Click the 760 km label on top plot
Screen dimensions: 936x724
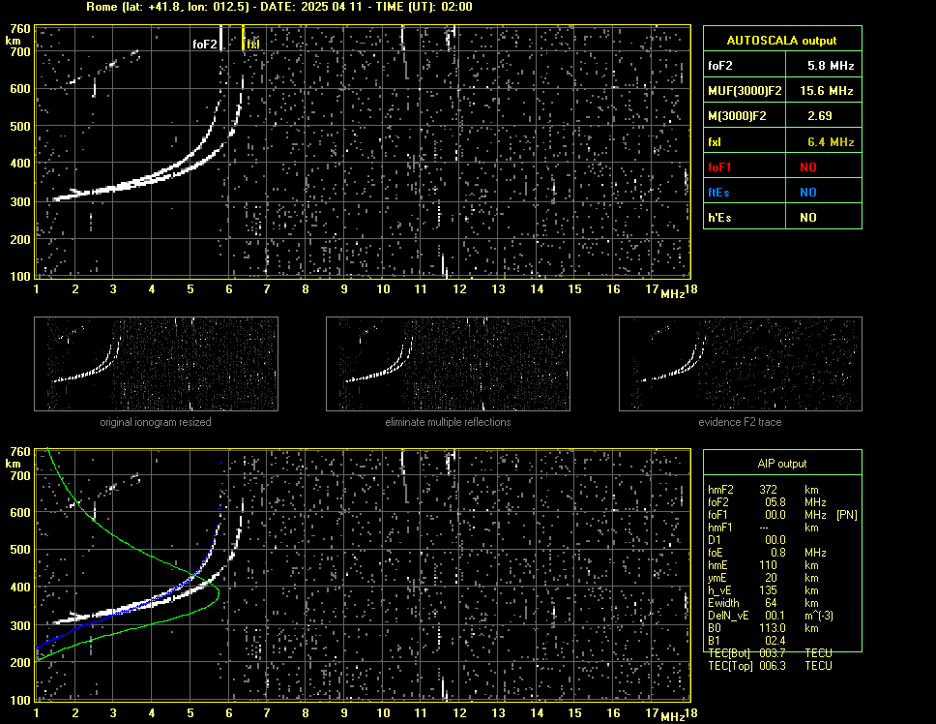pos(19,29)
